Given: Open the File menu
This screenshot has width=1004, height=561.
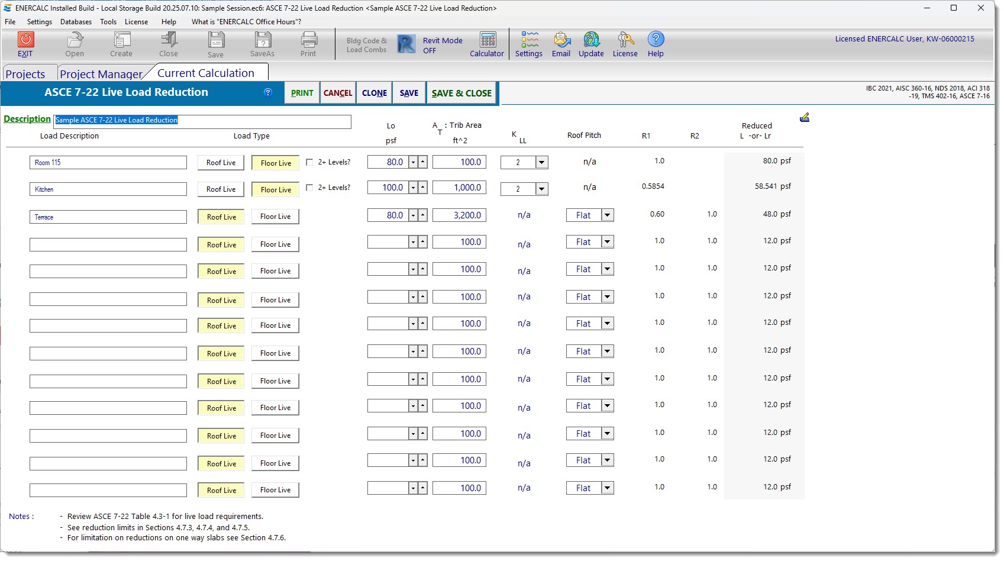Looking at the screenshot, I should 11,22.
